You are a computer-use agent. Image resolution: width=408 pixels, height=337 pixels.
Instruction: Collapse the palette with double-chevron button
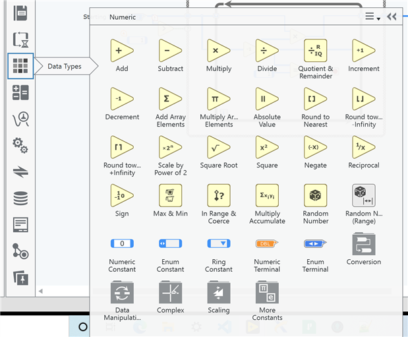coord(392,17)
